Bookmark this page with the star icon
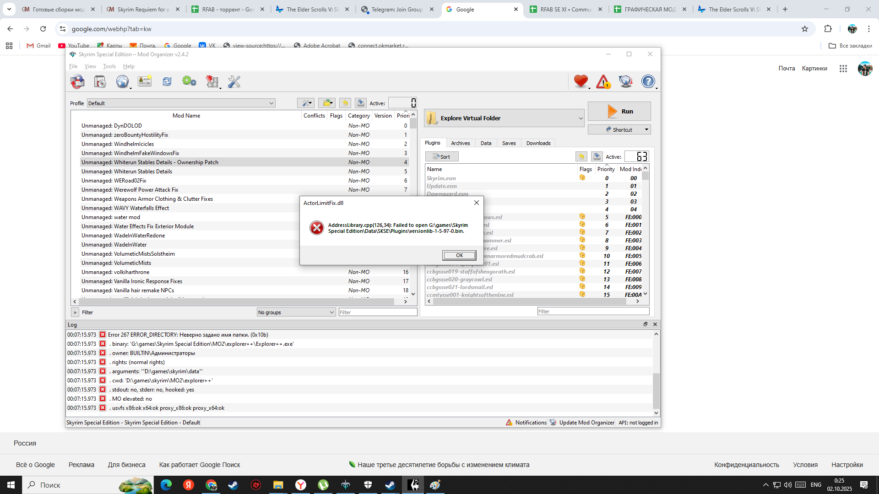 [x=805, y=29]
